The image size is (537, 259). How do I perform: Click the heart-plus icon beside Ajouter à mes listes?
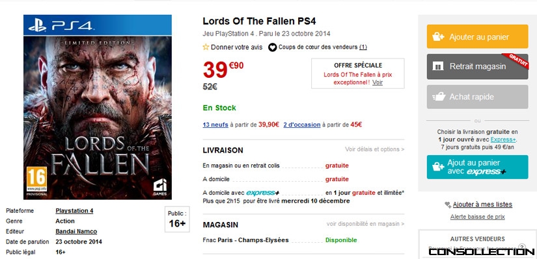tap(448, 204)
